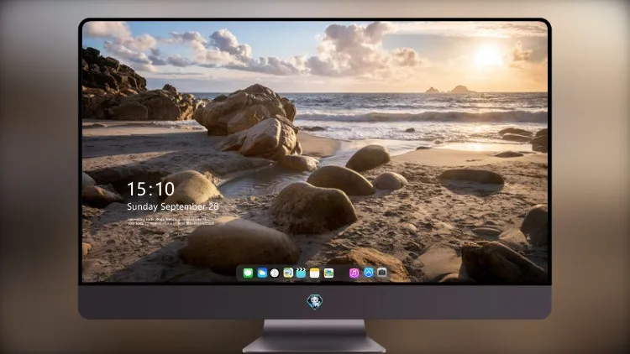Viewport: 630px width, 354px height.
Task: Launch the pink Music app
Action: (354, 273)
